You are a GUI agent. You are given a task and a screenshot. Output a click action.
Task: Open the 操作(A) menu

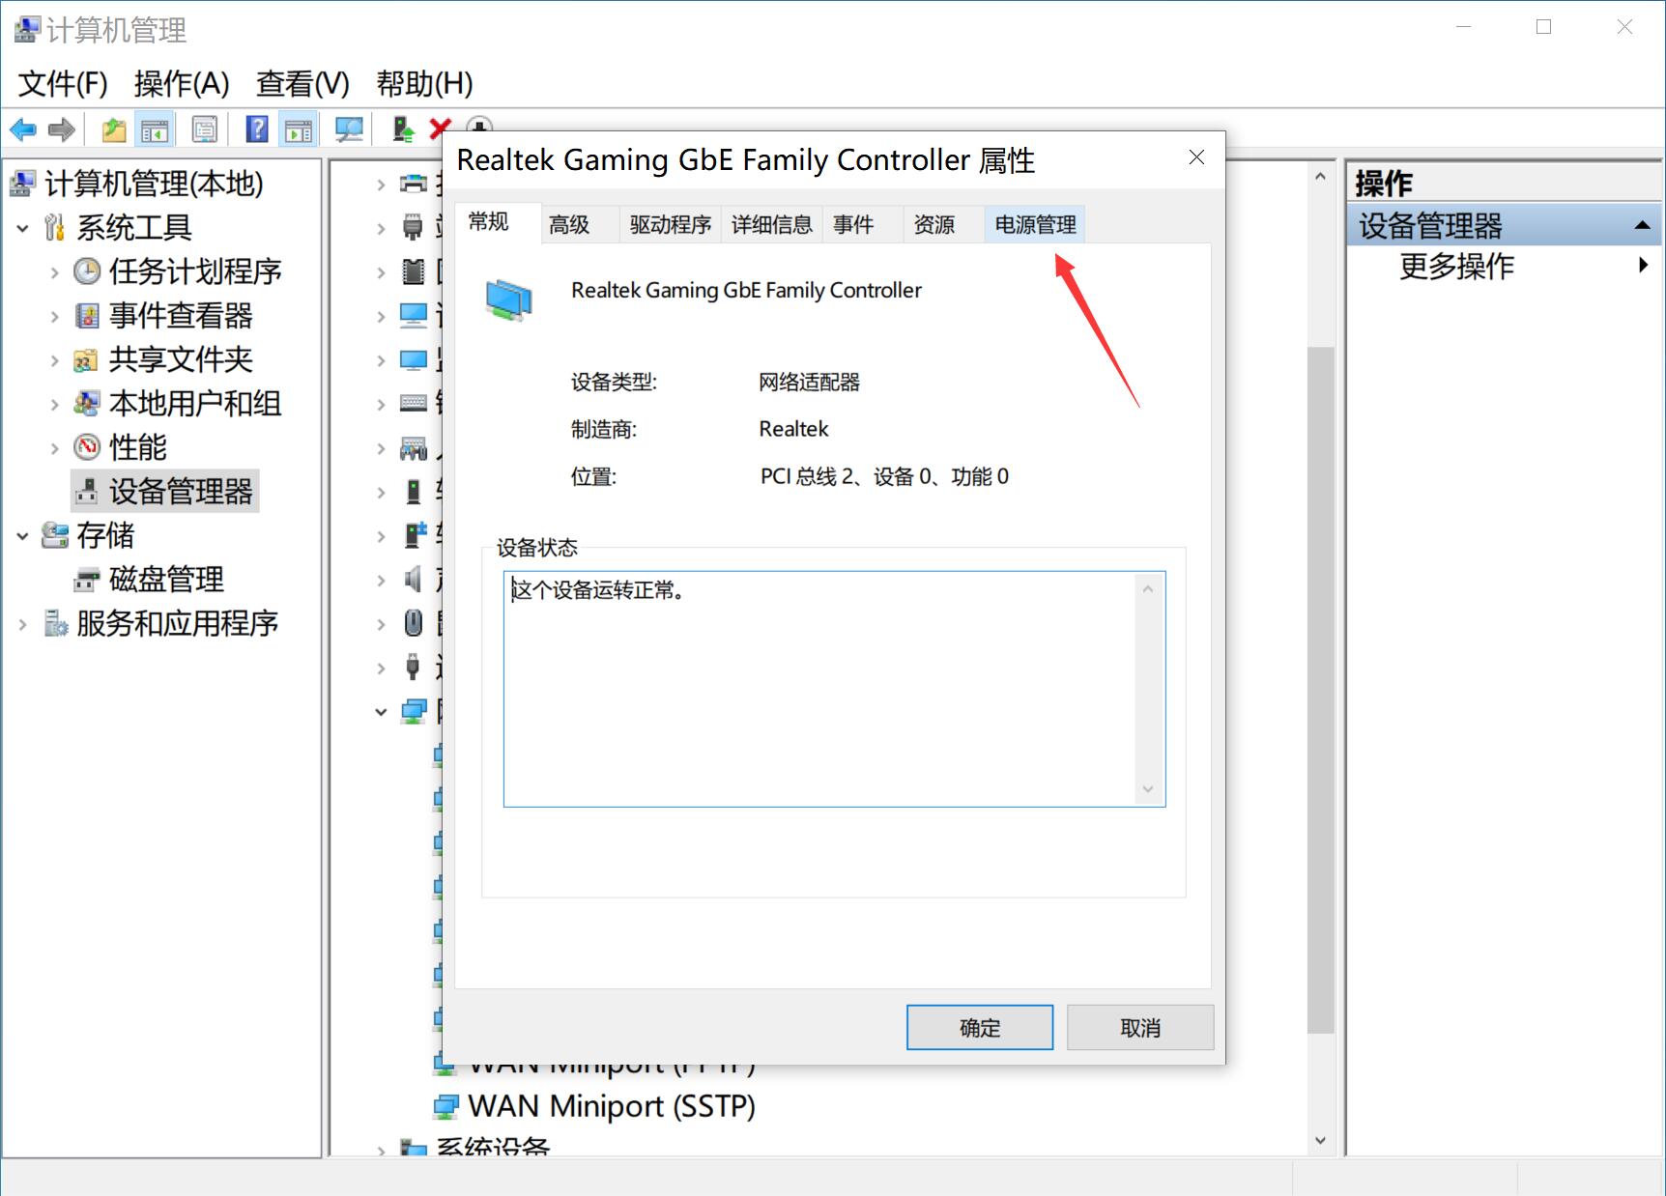click(x=182, y=84)
